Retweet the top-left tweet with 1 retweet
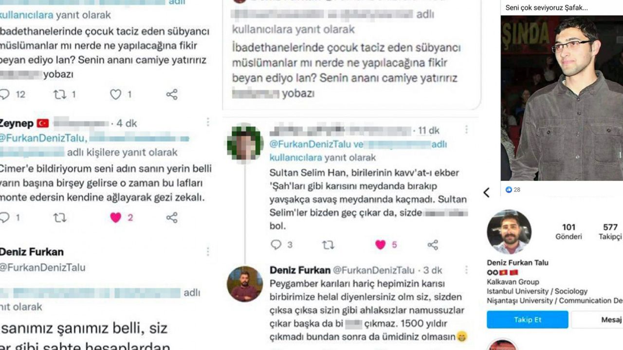Viewport: 623px width, 350px height. click(60, 94)
